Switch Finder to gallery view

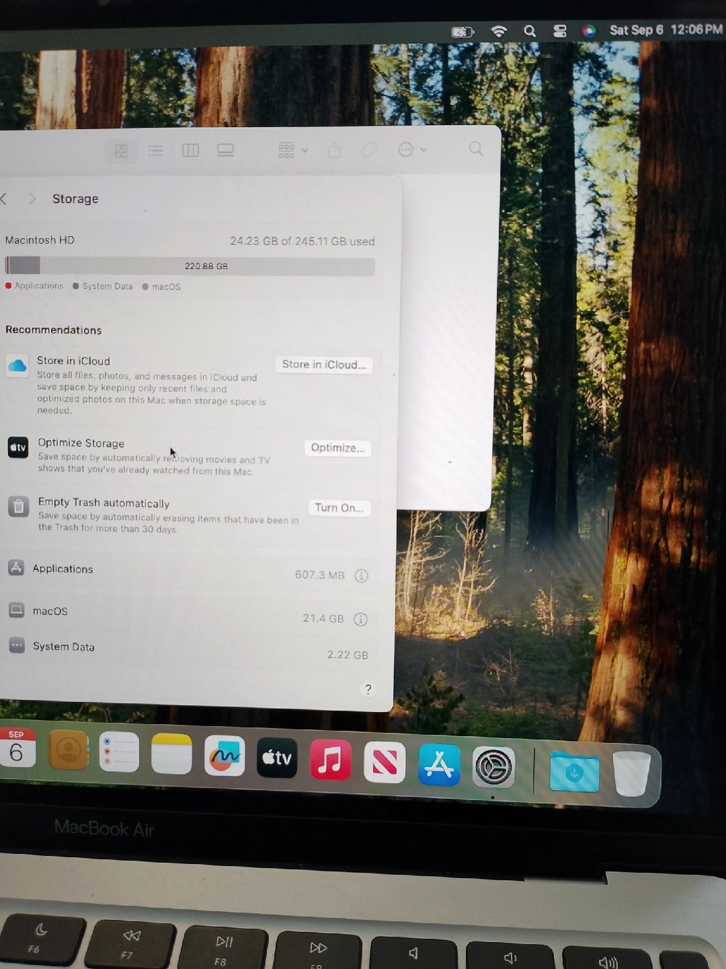pyautogui.click(x=225, y=150)
